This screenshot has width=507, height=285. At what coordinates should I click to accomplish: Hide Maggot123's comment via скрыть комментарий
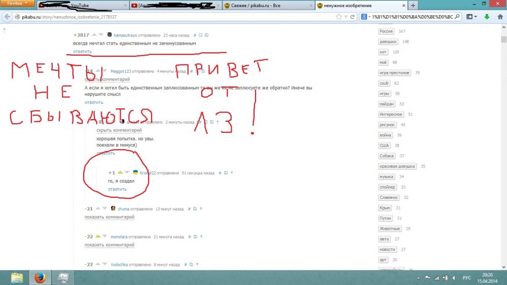(x=107, y=80)
